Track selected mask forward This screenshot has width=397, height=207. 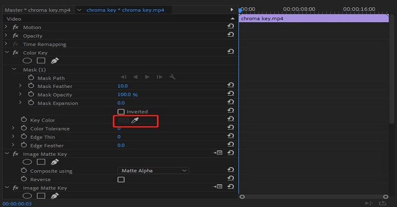tap(147, 77)
